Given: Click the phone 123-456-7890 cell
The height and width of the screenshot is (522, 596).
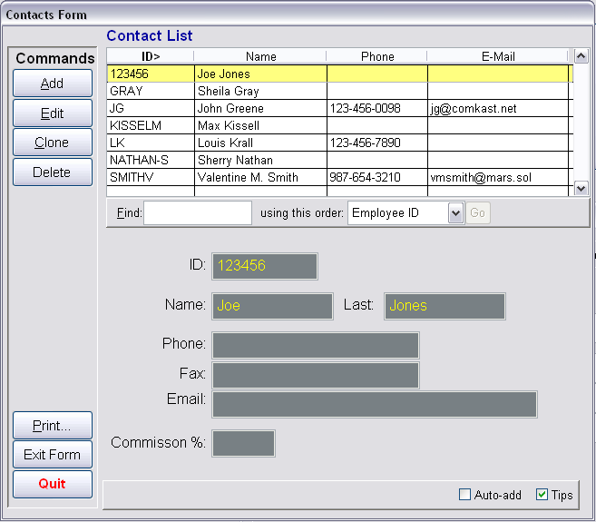Looking at the screenshot, I should point(377,143).
